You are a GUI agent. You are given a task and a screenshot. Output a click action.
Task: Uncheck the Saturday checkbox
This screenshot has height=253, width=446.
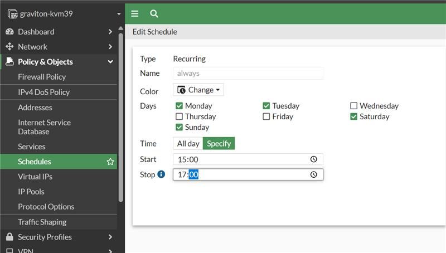[353, 116]
